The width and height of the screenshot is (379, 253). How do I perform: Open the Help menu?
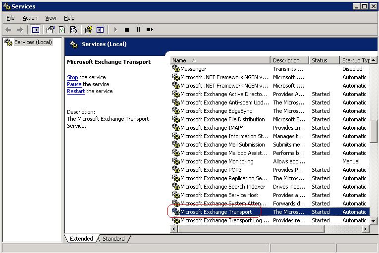[x=69, y=18]
